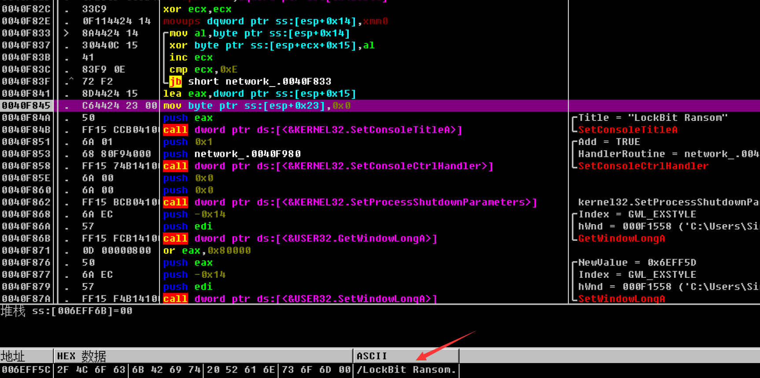Click the "jb short network_.0040F833" jump instruction
The width and height of the screenshot is (760, 378).
pos(250,81)
